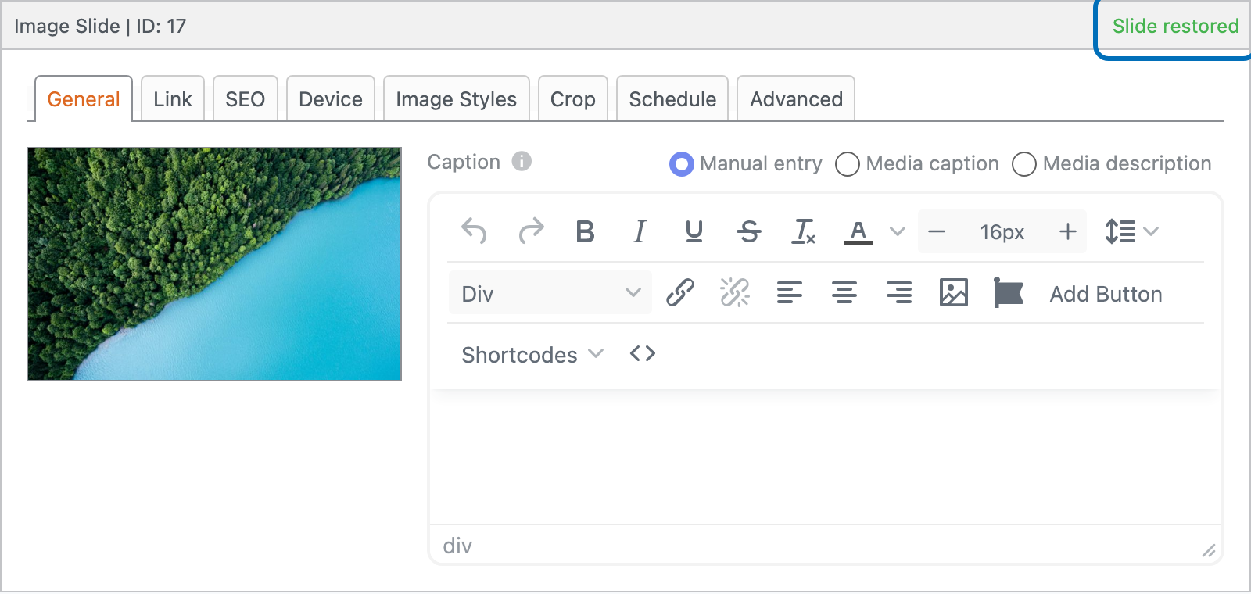1251x594 pixels.
Task: Toggle italic formatting
Action: [x=640, y=231]
